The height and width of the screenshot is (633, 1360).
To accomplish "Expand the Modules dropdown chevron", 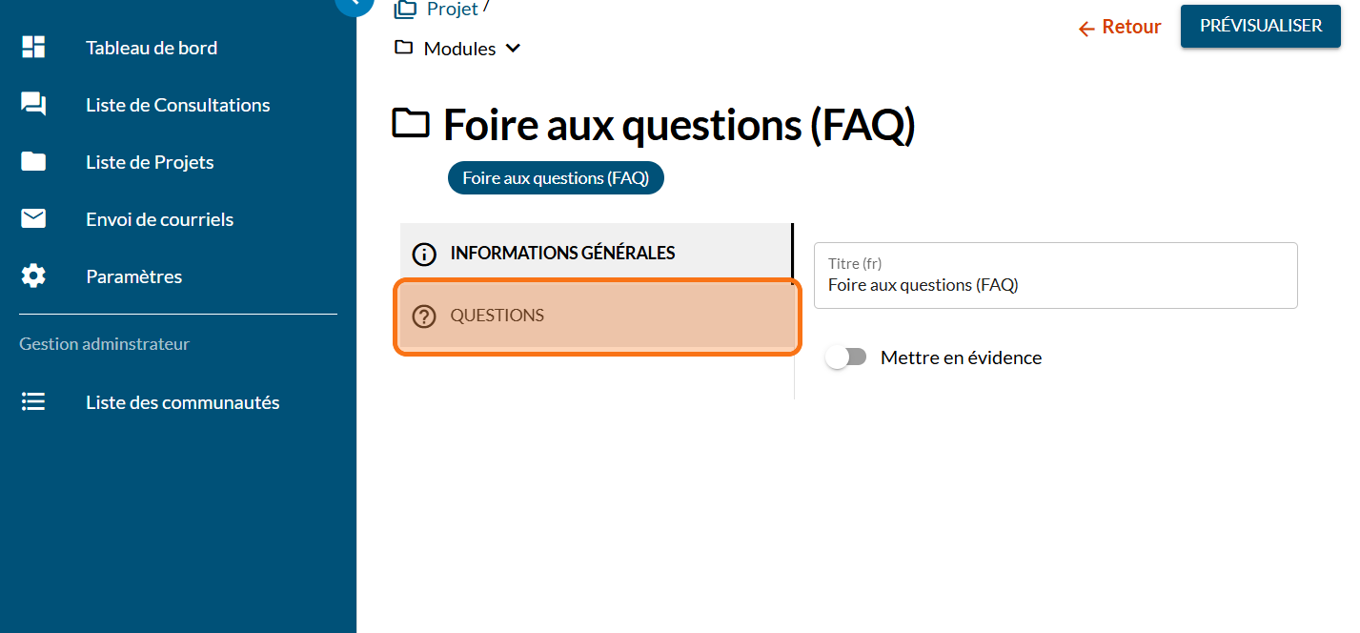I will coord(513,49).
